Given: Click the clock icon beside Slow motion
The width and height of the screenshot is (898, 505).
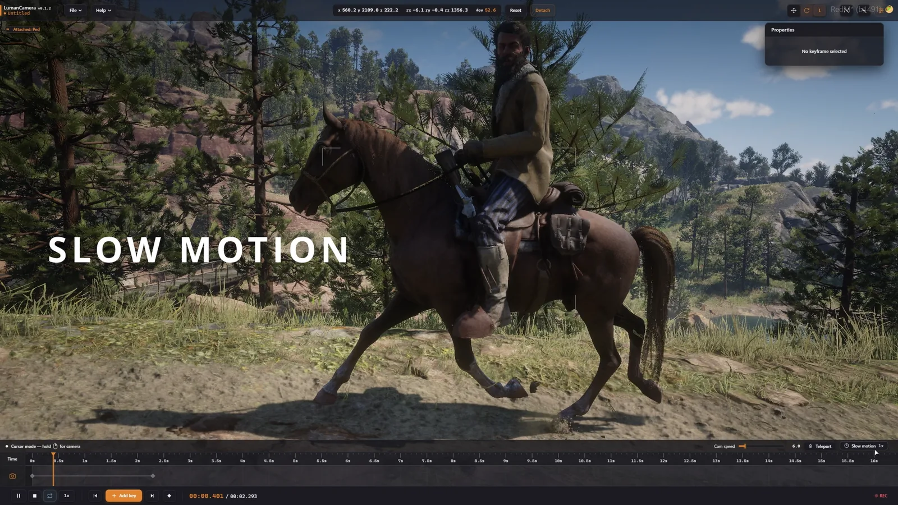Looking at the screenshot, I should click(x=846, y=446).
